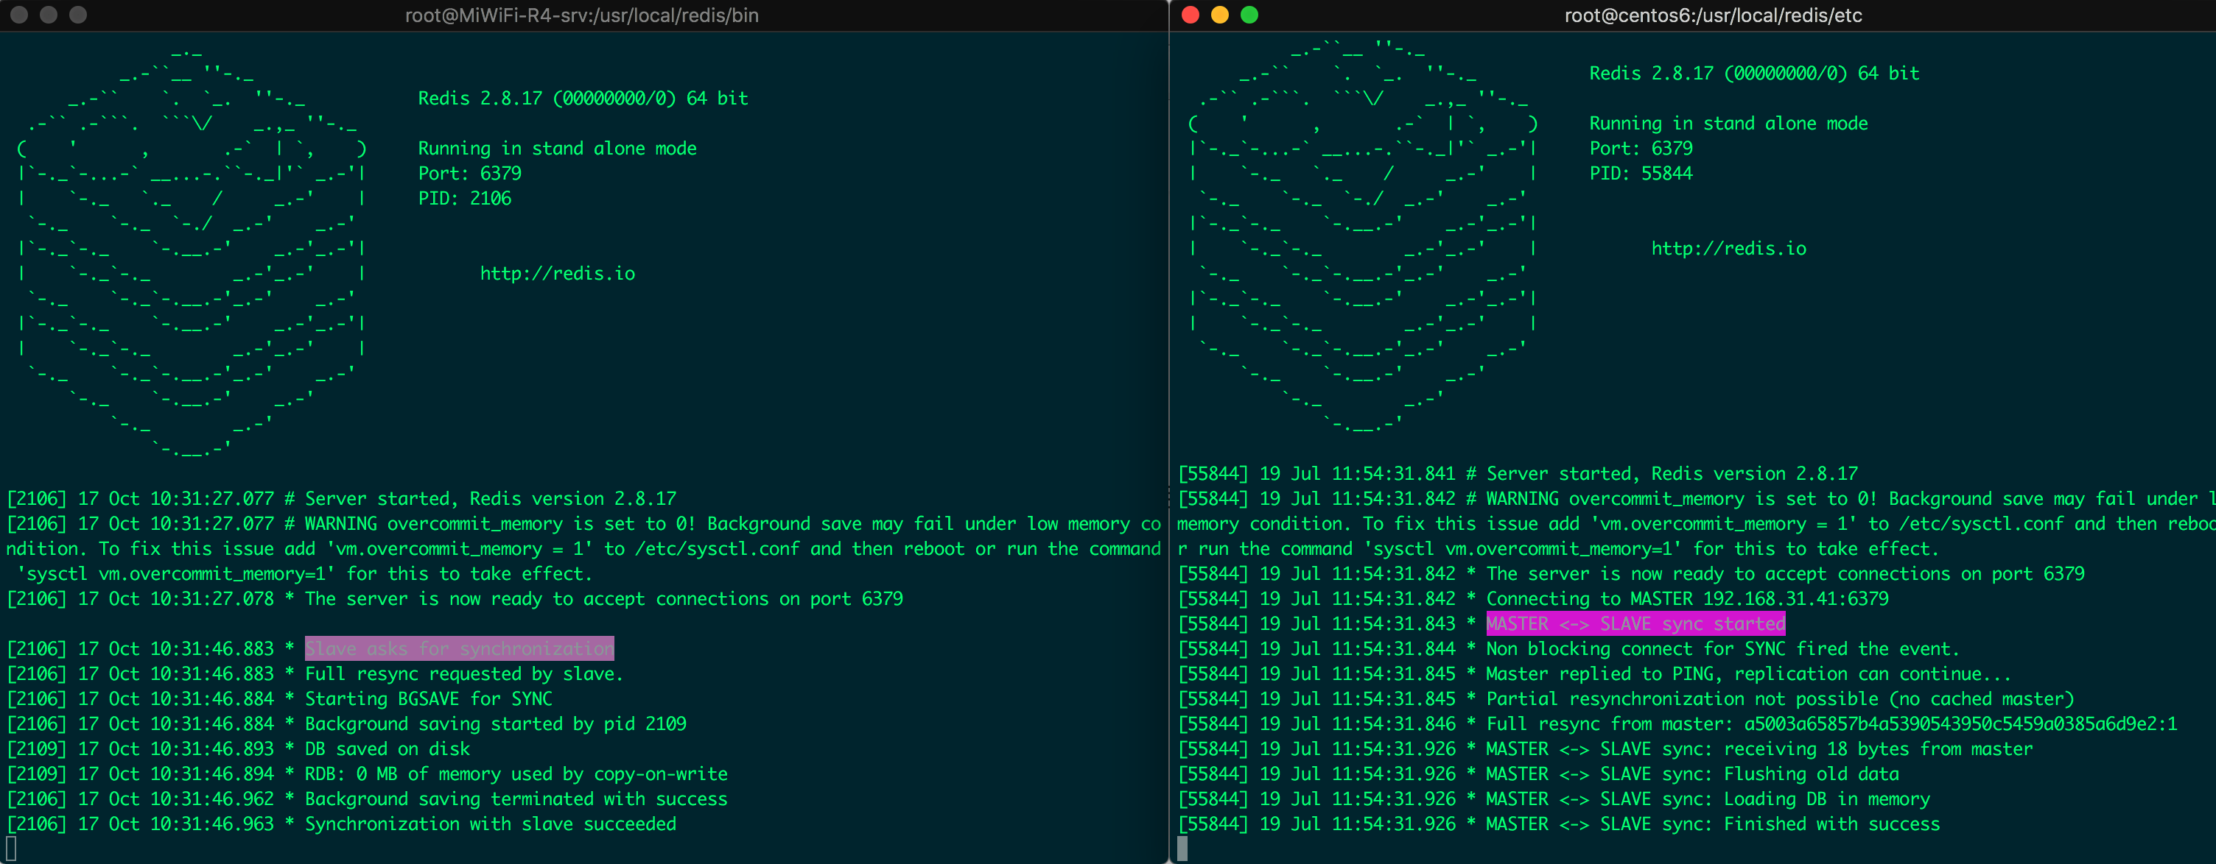Click 'DB saved on disk' line
2216x864 pixels.
238,748
